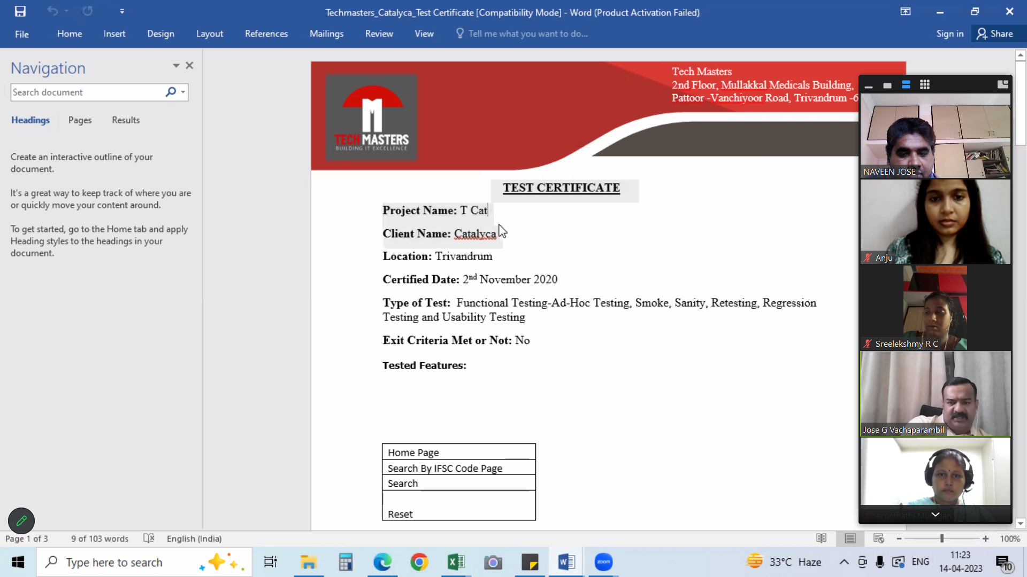Image resolution: width=1027 pixels, height=577 pixels.
Task: Click the zoom slider handle
Action: pyautogui.click(x=942, y=539)
